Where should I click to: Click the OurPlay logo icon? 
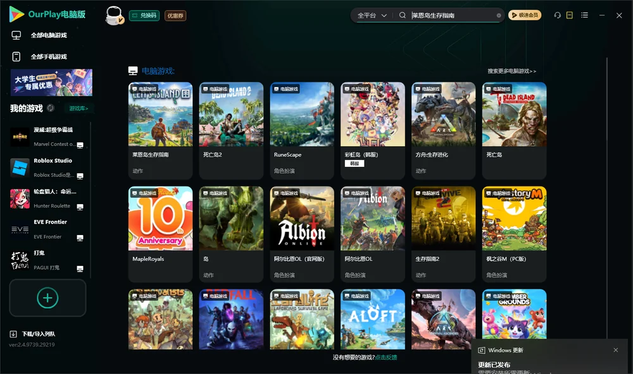tap(16, 15)
